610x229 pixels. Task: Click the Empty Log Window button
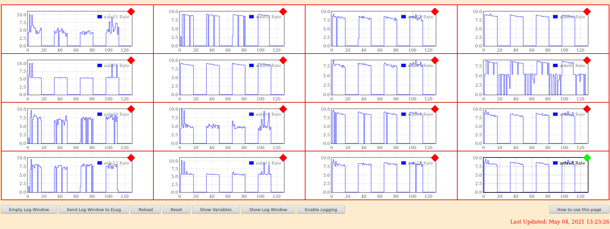click(x=29, y=209)
